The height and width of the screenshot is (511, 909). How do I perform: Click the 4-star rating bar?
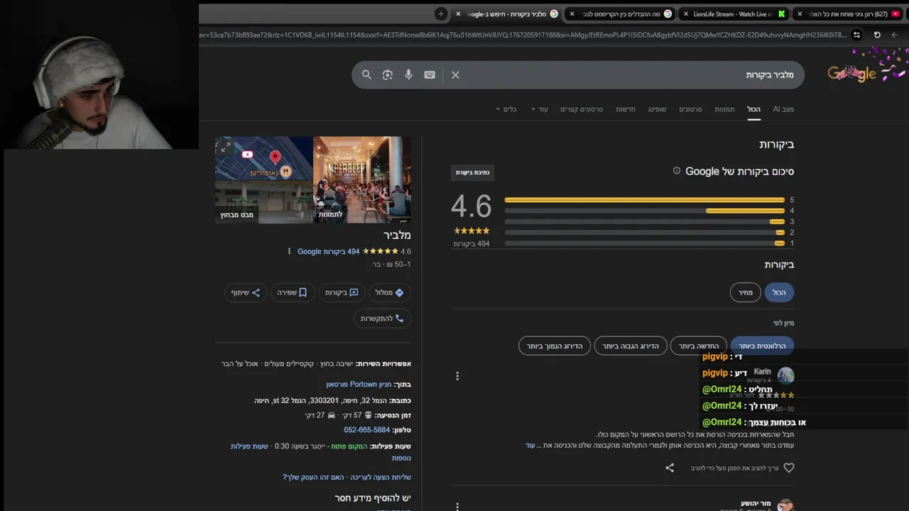(x=644, y=211)
